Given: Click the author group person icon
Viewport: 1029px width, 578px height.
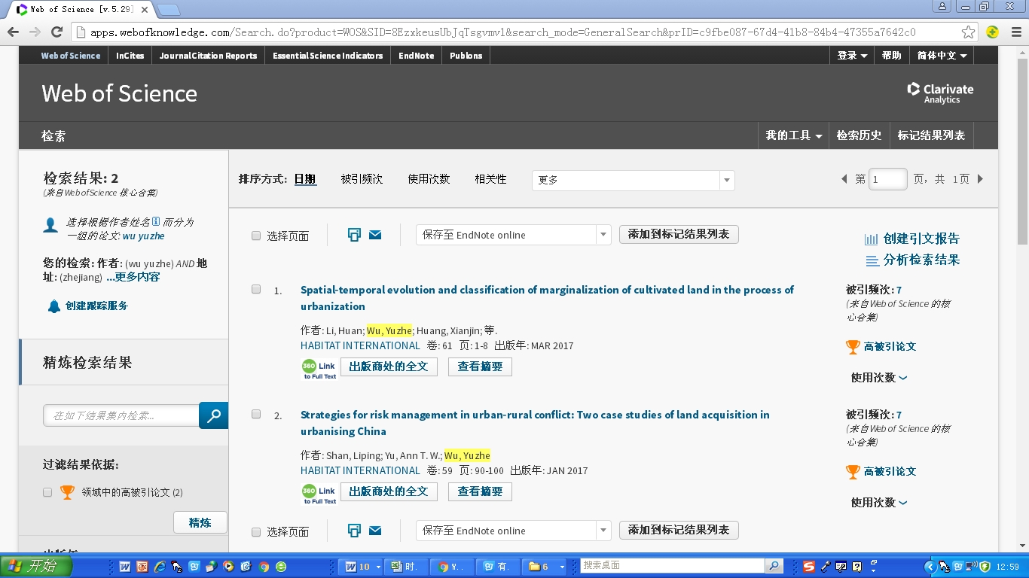Looking at the screenshot, I should pyautogui.click(x=50, y=225).
